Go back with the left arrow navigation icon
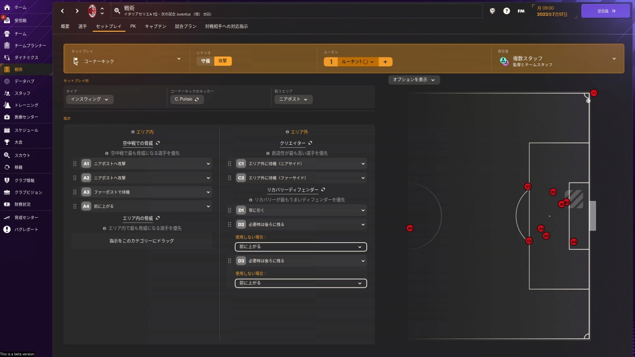 click(x=63, y=11)
